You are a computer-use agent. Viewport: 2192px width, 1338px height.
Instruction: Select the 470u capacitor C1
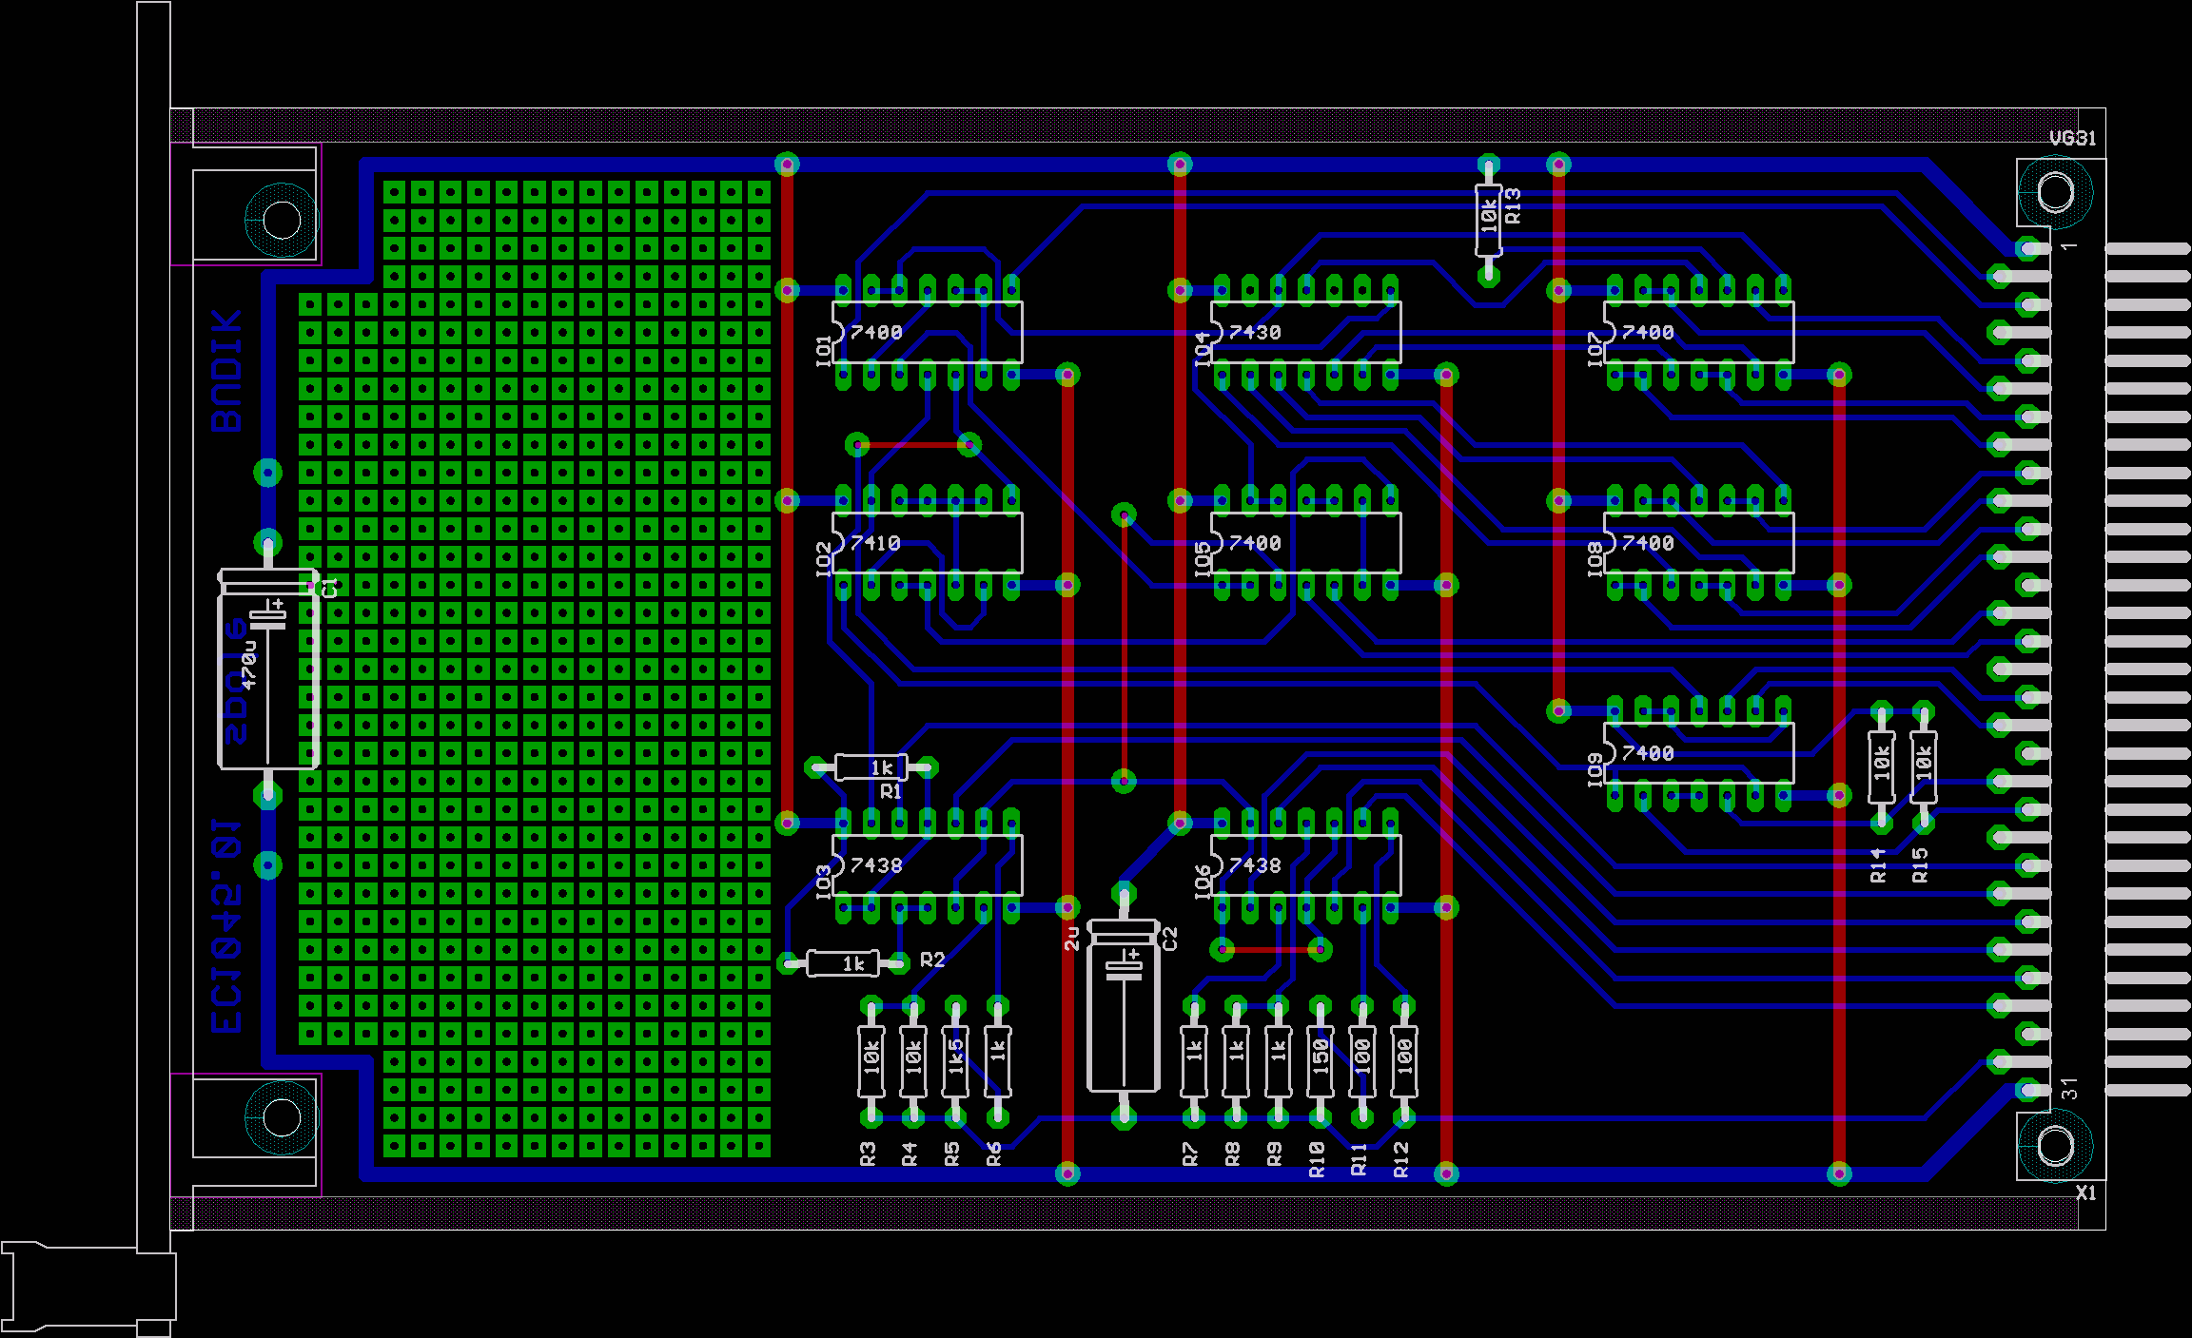[x=268, y=669]
